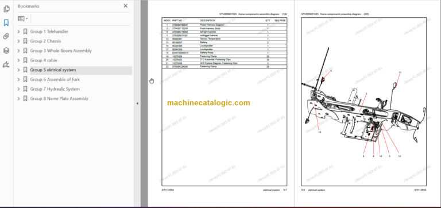
Task: Click the Bookmarks panel title
Action: [x=29, y=6]
